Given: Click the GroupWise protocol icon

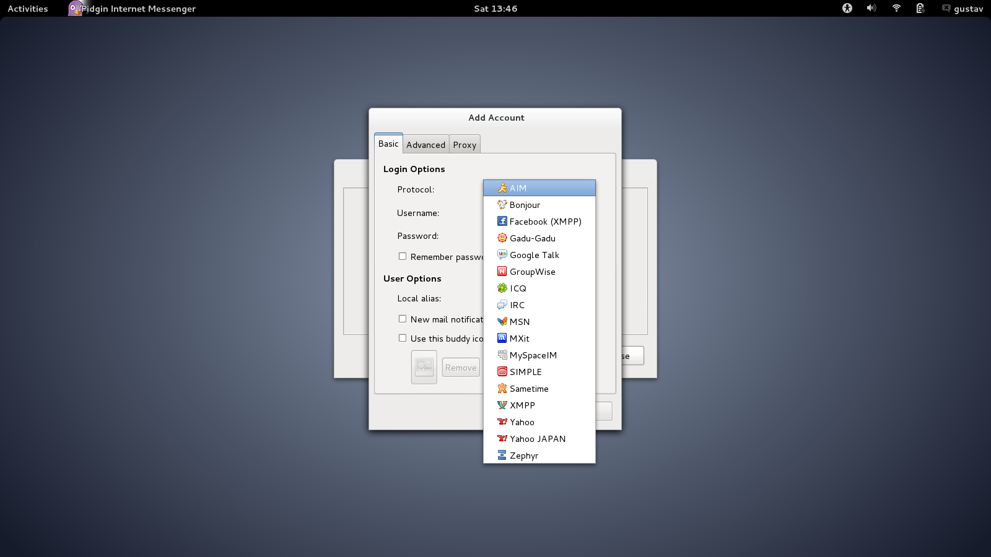Looking at the screenshot, I should (x=502, y=271).
